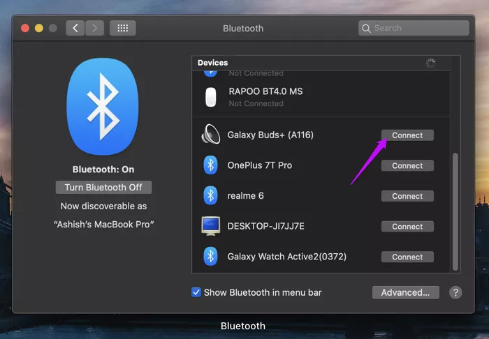Connect to DESKTOP-JI7JJ7E
The height and width of the screenshot is (339, 489).
tap(407, 227)
